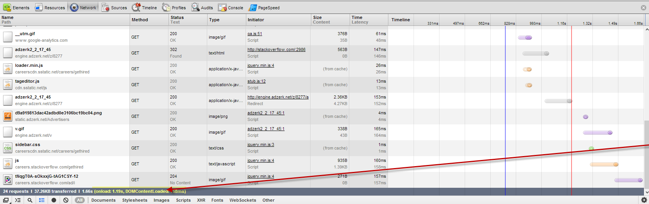649x204 pixels.
Task: Click the icon of adzerk2_2_17_45 302 row
Action: (8, 53)
